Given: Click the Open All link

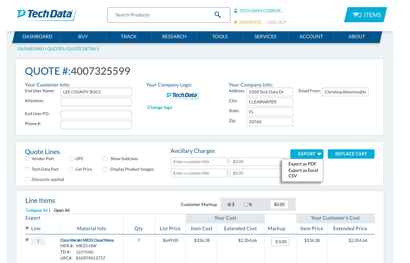Looking at the screenshot, I should [x=62, y=211].
